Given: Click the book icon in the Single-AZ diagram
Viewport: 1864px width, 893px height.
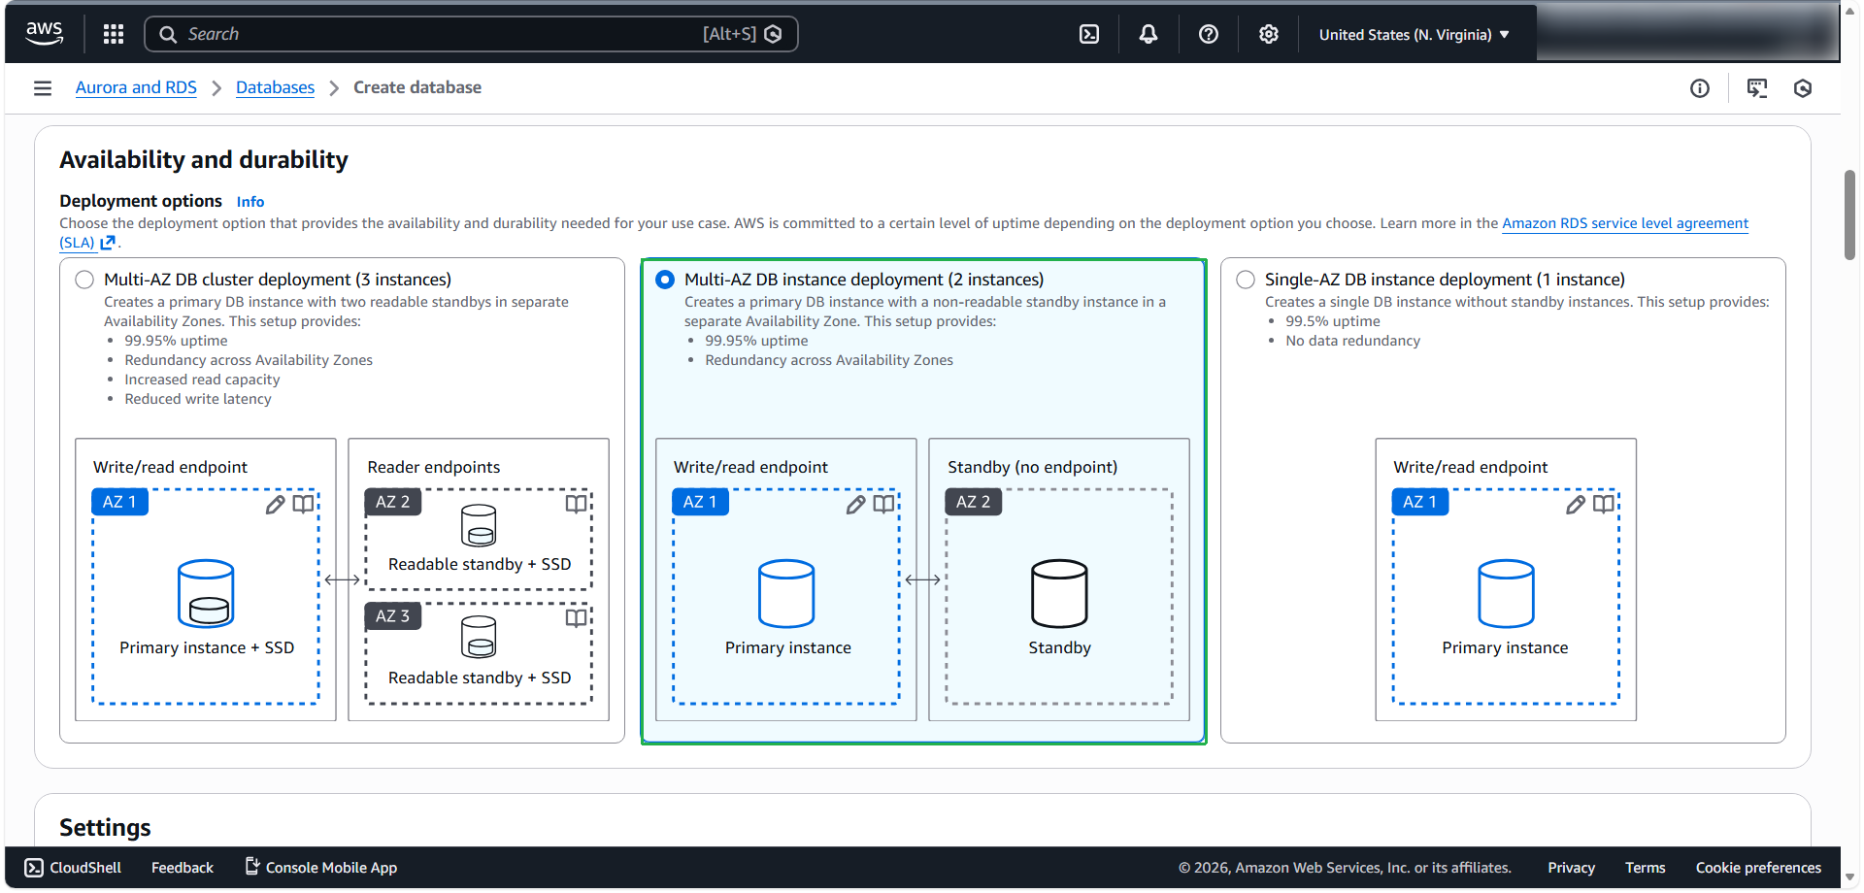Looking at the screenshot, I should [1604, 504].
